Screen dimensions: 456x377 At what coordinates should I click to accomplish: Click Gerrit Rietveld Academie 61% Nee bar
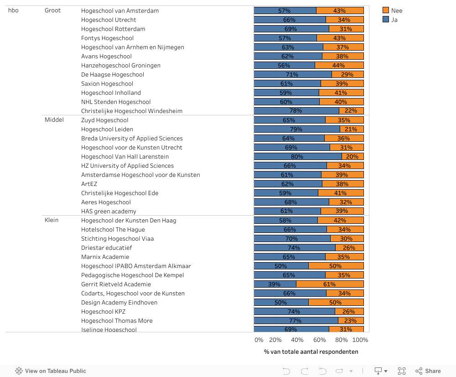pyautogui.click(x=330, y=284)
